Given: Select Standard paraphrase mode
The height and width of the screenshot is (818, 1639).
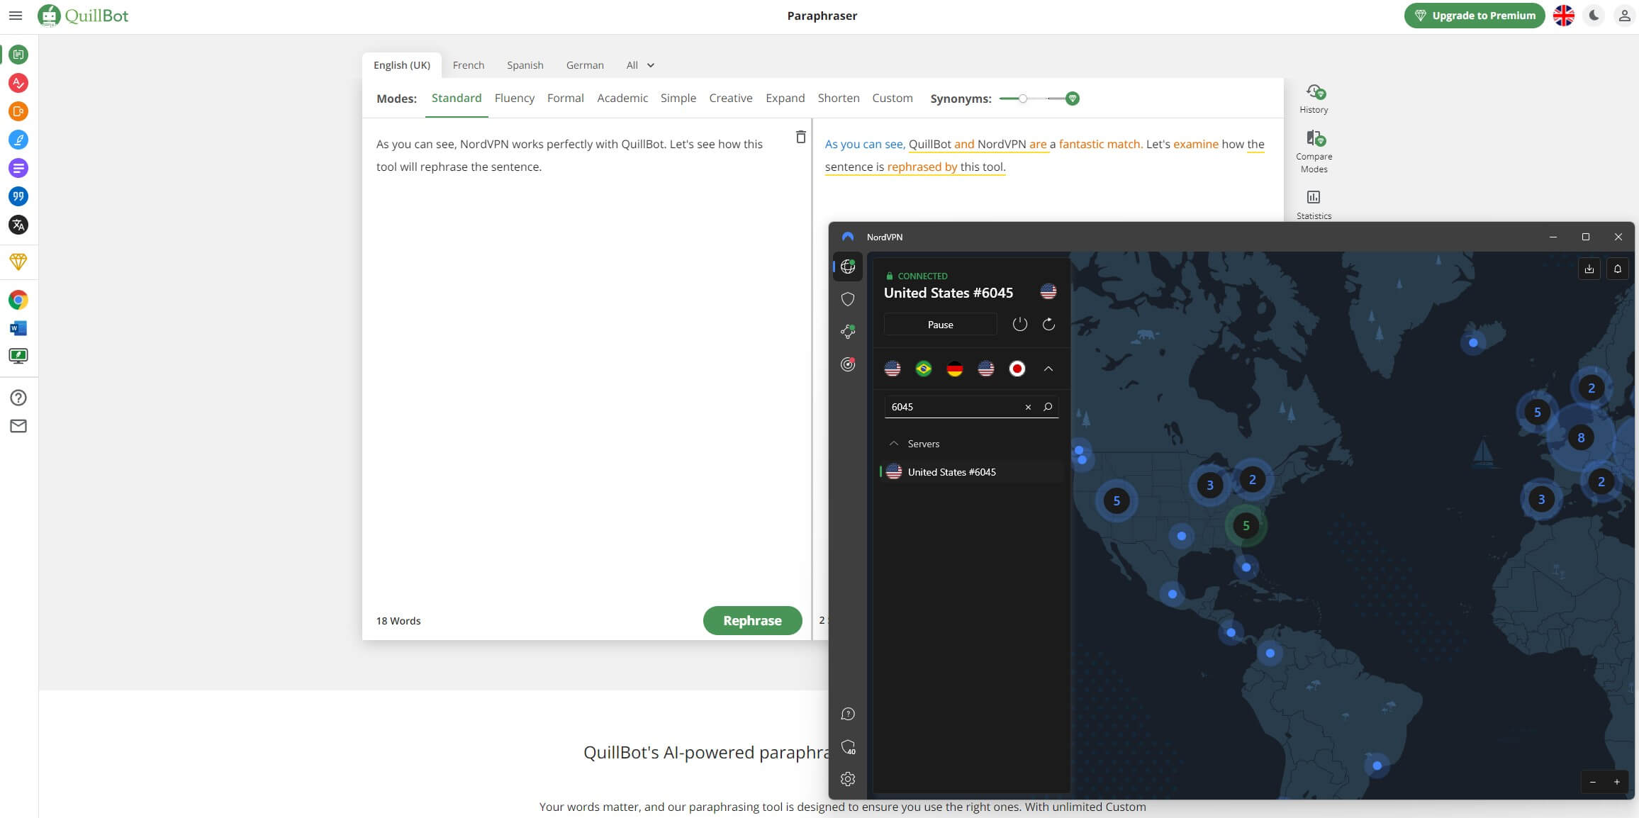Looking at the screenshot, I should click(457, 98).
